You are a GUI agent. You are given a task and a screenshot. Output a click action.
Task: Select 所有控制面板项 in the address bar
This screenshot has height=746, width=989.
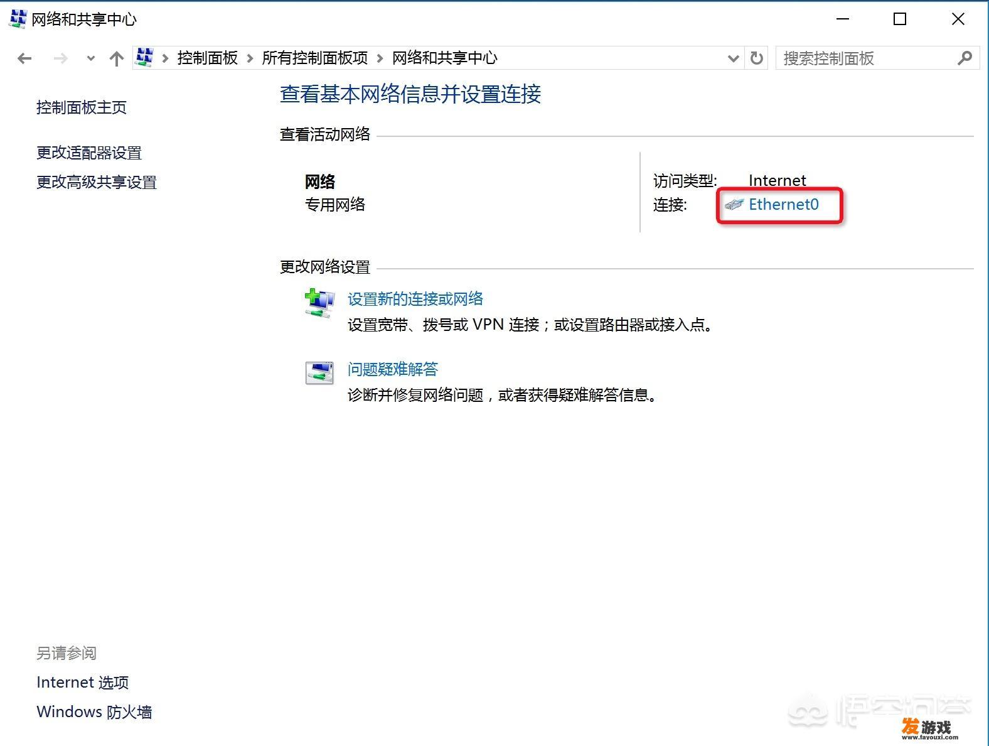pos(315,58)
